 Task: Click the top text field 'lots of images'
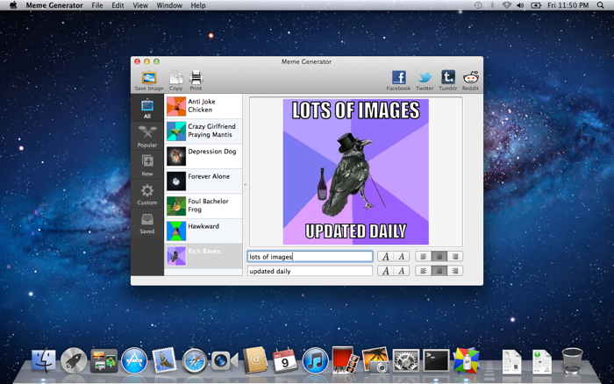pyautogui.click(x=310, y=256)
